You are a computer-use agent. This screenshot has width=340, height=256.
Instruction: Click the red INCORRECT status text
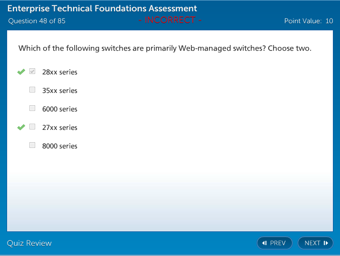coord(170,20)
